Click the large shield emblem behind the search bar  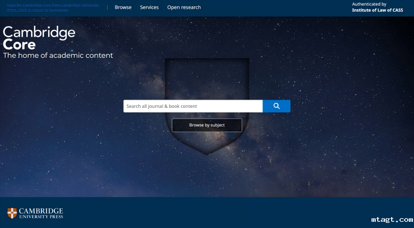(207, 77)
